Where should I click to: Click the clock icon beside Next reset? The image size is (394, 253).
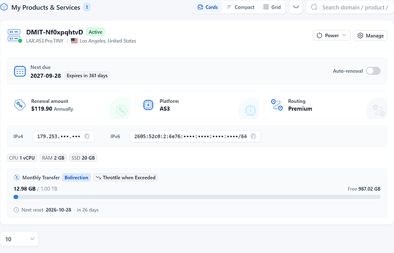click(x=17, y=210)
